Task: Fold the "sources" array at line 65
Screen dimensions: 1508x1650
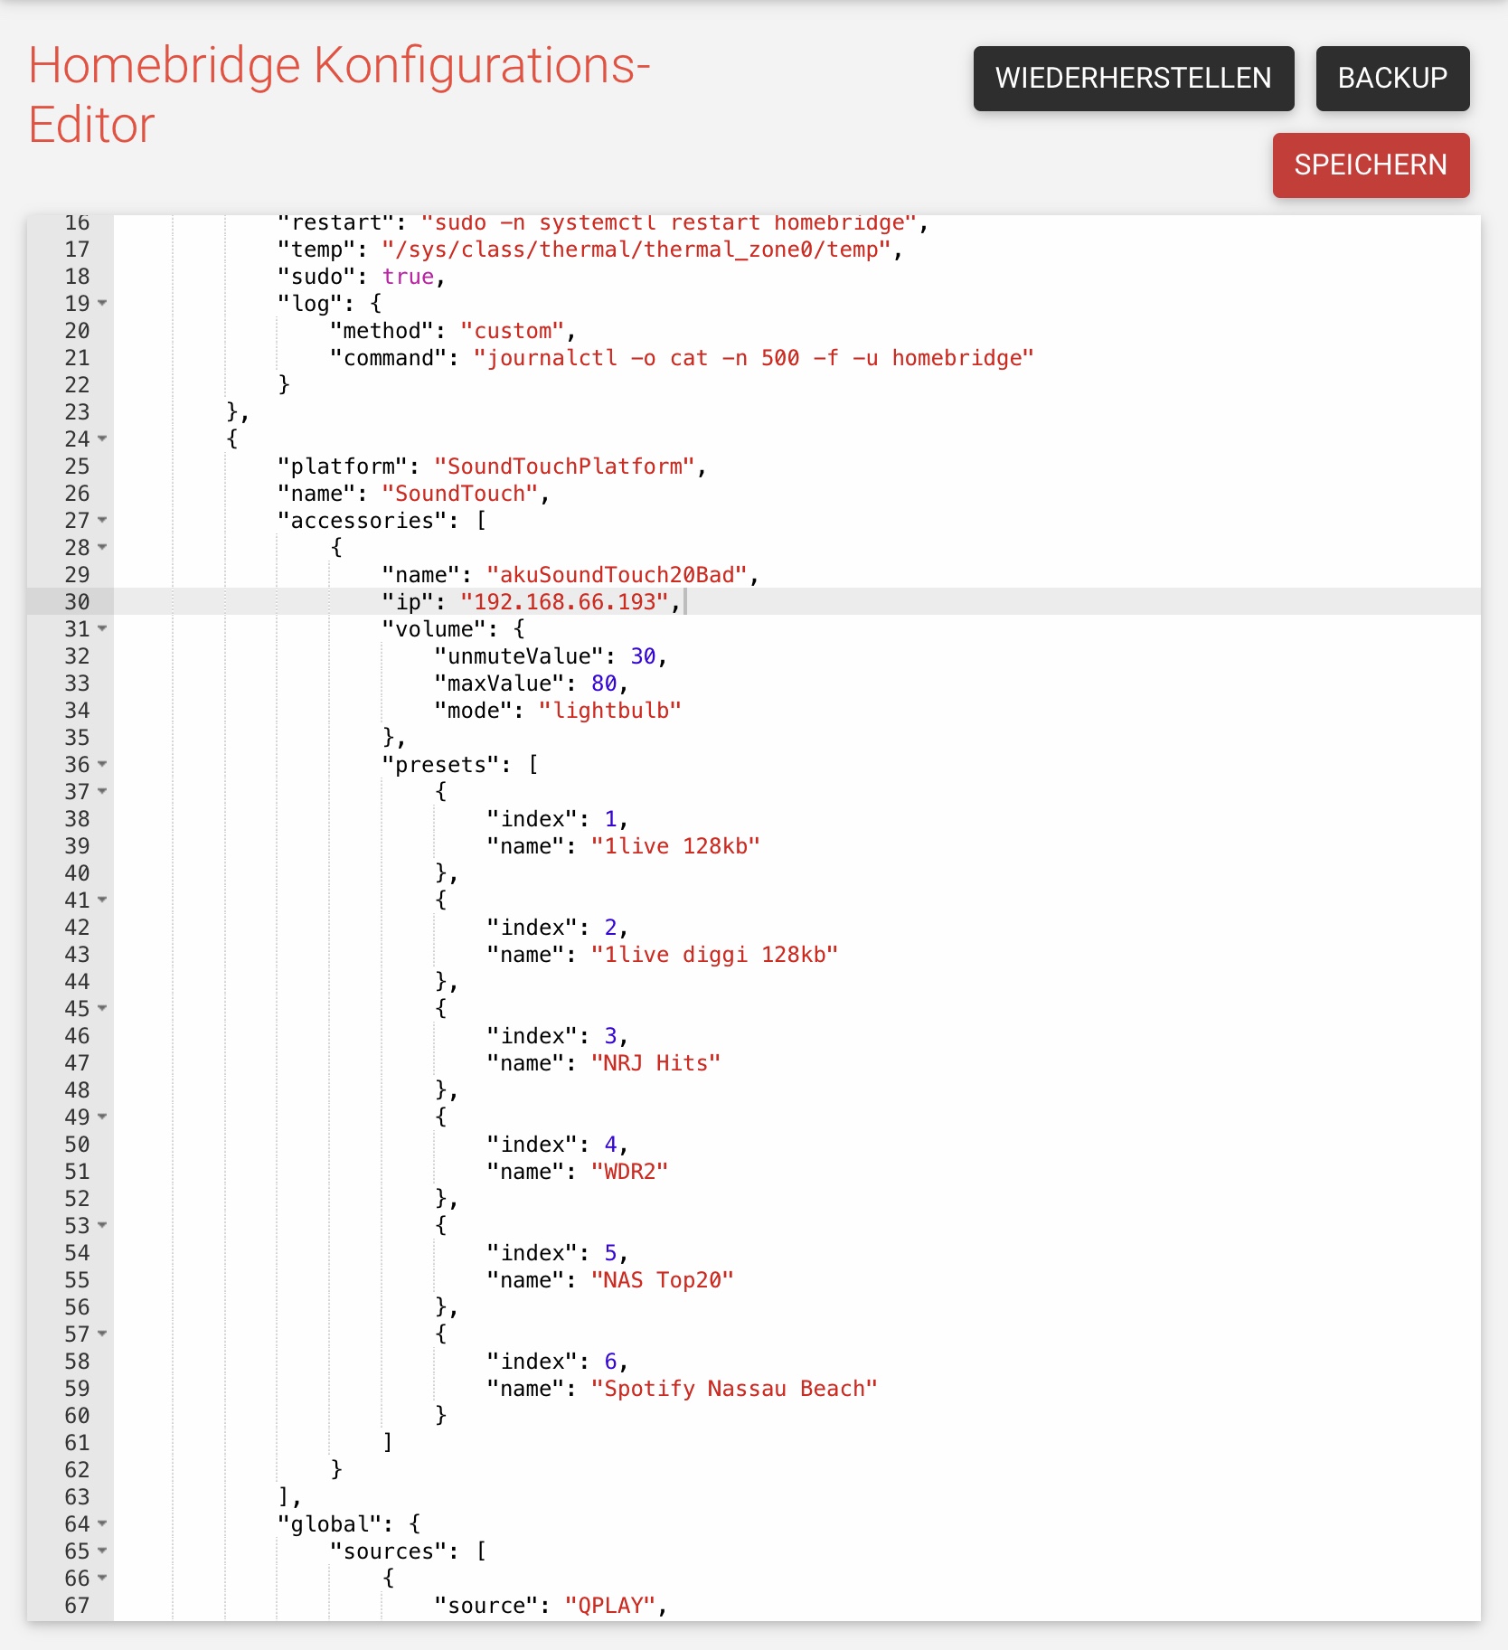Action: point(102,1551)
